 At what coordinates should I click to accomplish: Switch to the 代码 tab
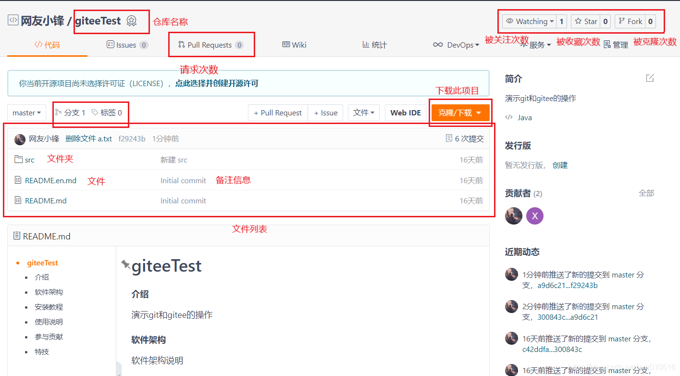tap(47, 45)
